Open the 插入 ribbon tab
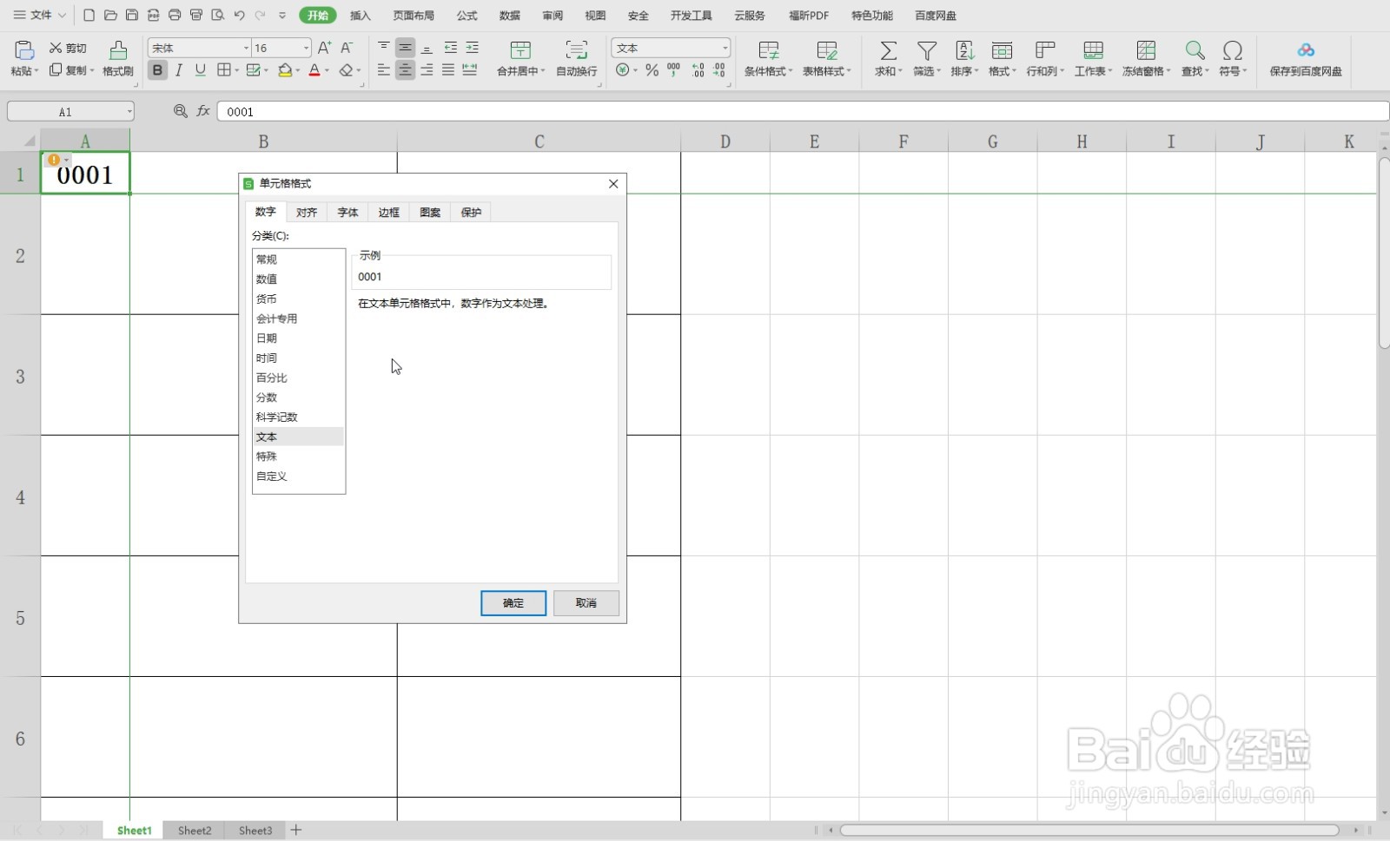Viewport: 1390px width, 841px height. (361, 16)
